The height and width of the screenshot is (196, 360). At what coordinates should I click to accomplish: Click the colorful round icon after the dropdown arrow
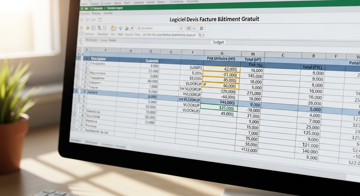point(201,29)
